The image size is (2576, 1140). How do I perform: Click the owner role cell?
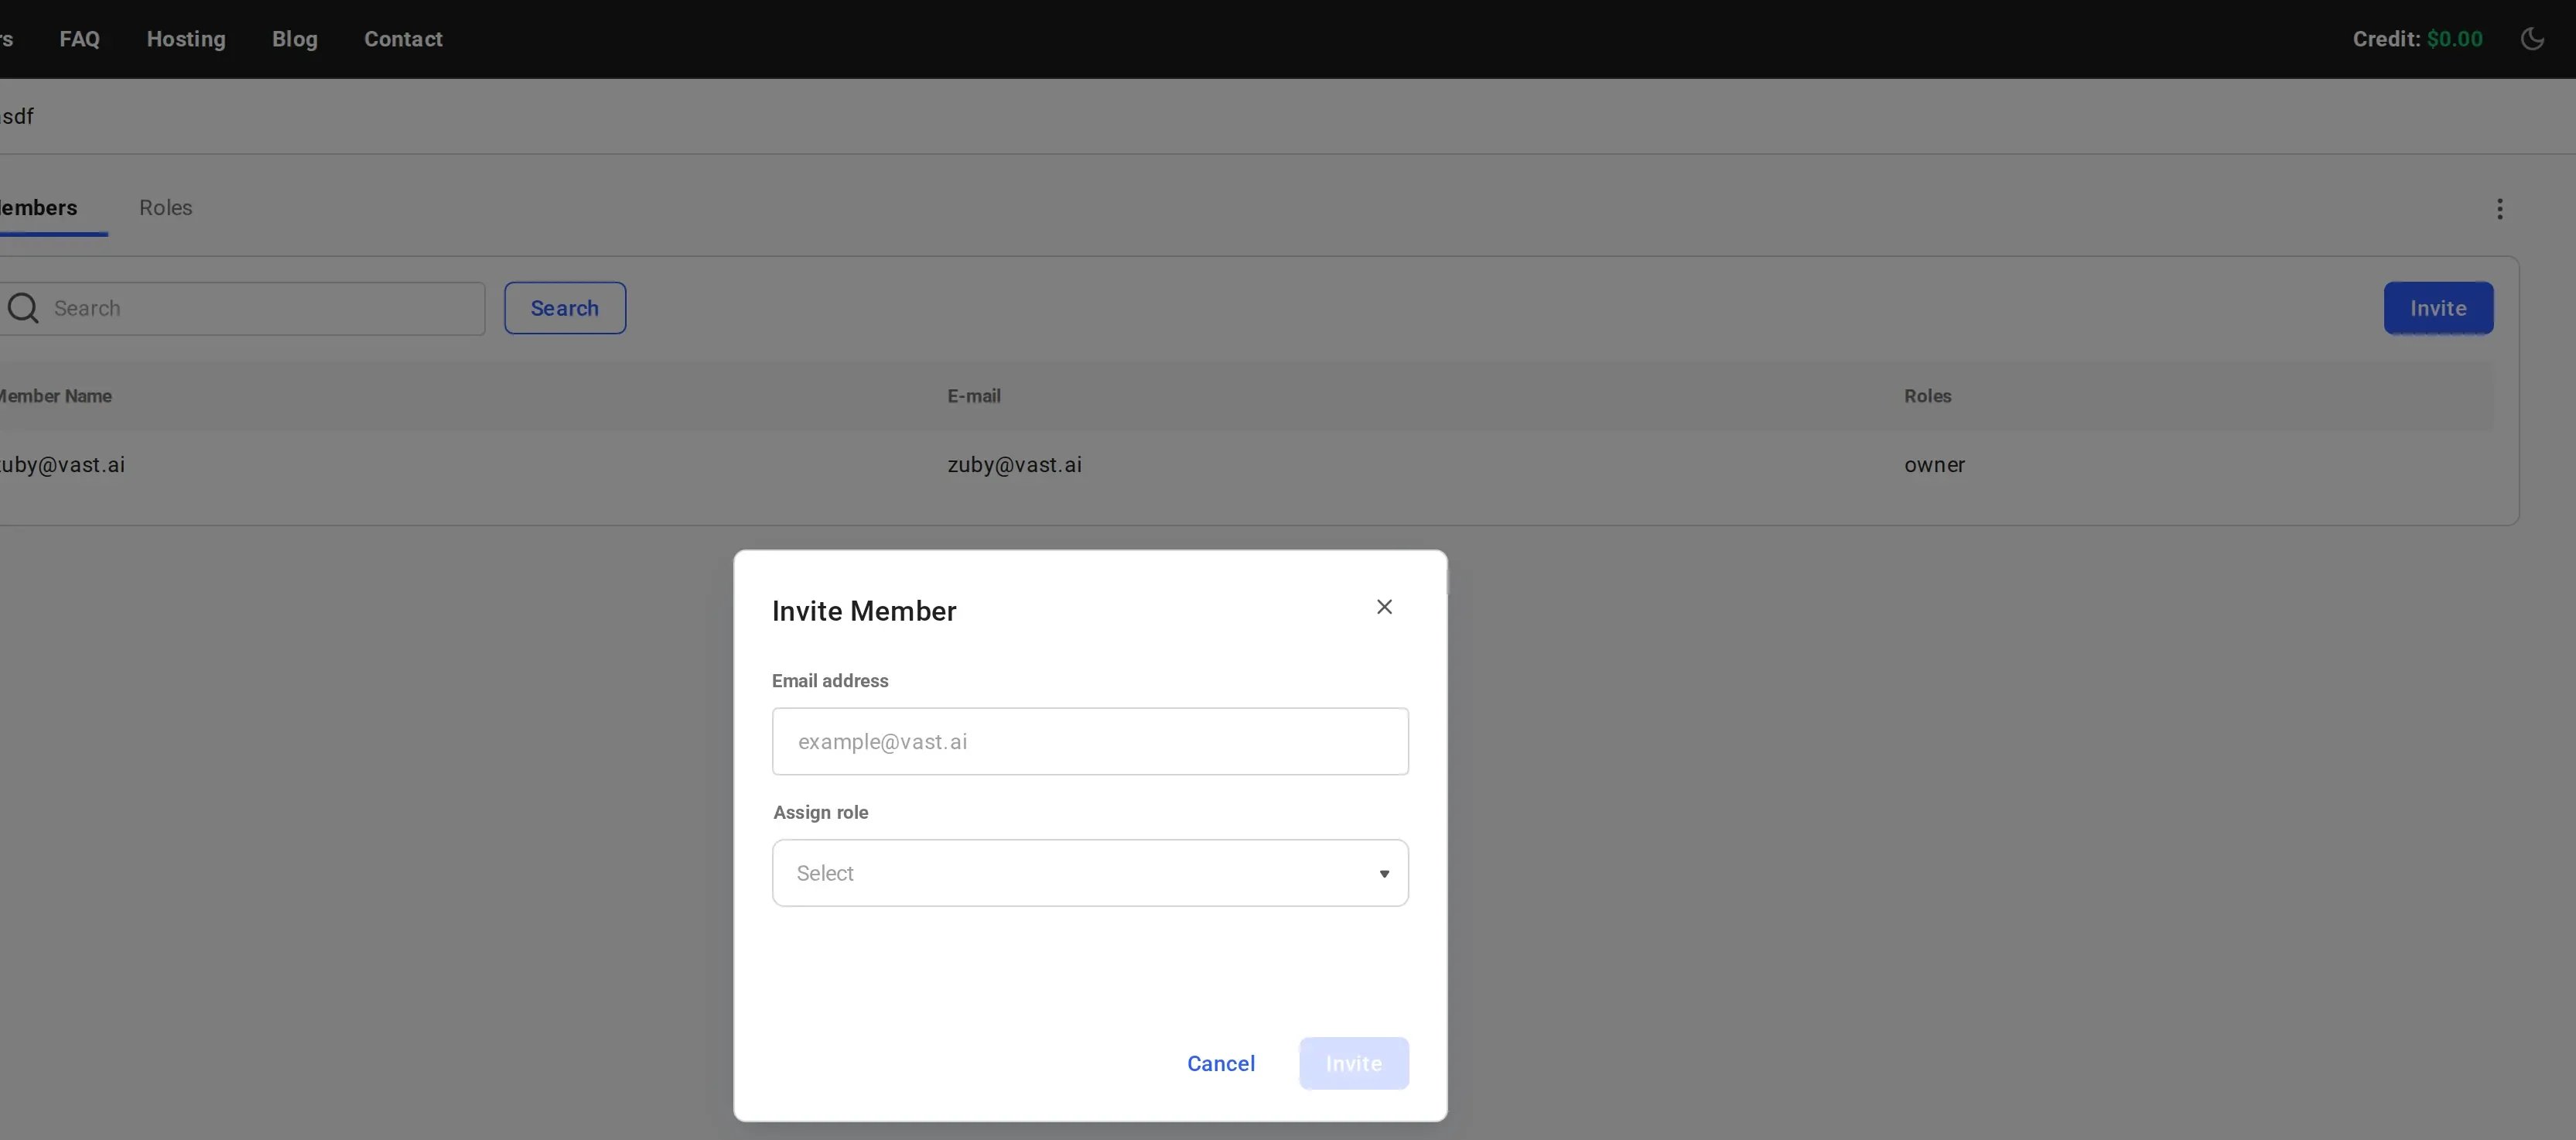point(1934,464)
